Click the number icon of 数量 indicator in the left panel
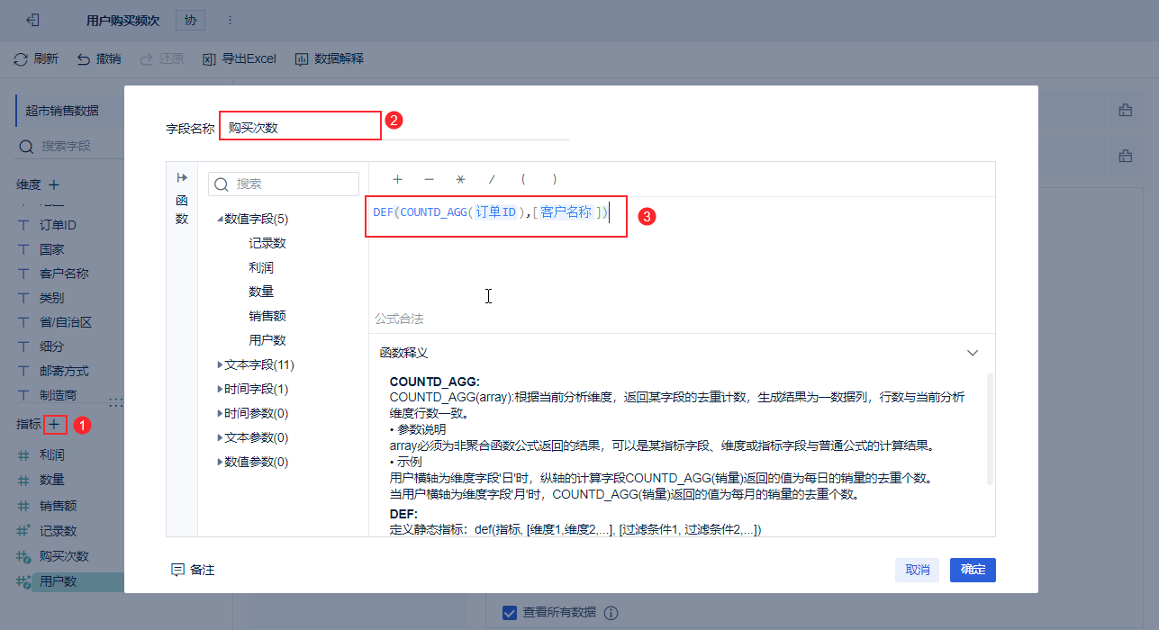The width and height of the screenshot is (1159, 630). pyautogui.click(x=24, y=481)
